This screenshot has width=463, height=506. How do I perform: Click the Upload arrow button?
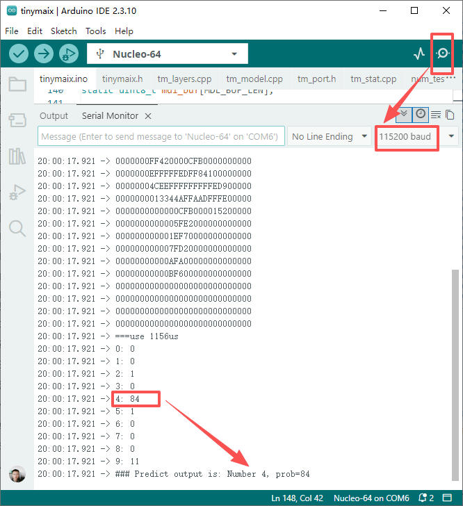44,54
